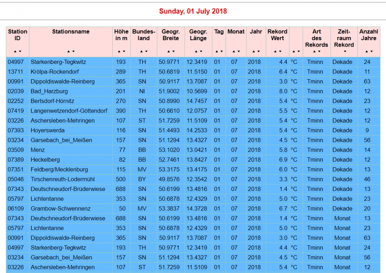Sort Rekord Wert column ascending

[275, 51]
